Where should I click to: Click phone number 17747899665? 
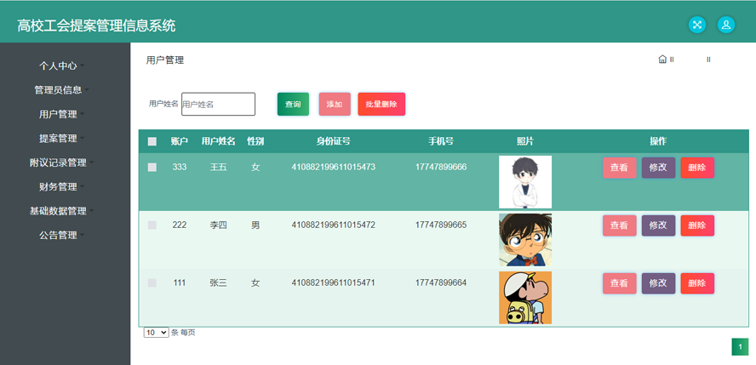tap(441, 225)
